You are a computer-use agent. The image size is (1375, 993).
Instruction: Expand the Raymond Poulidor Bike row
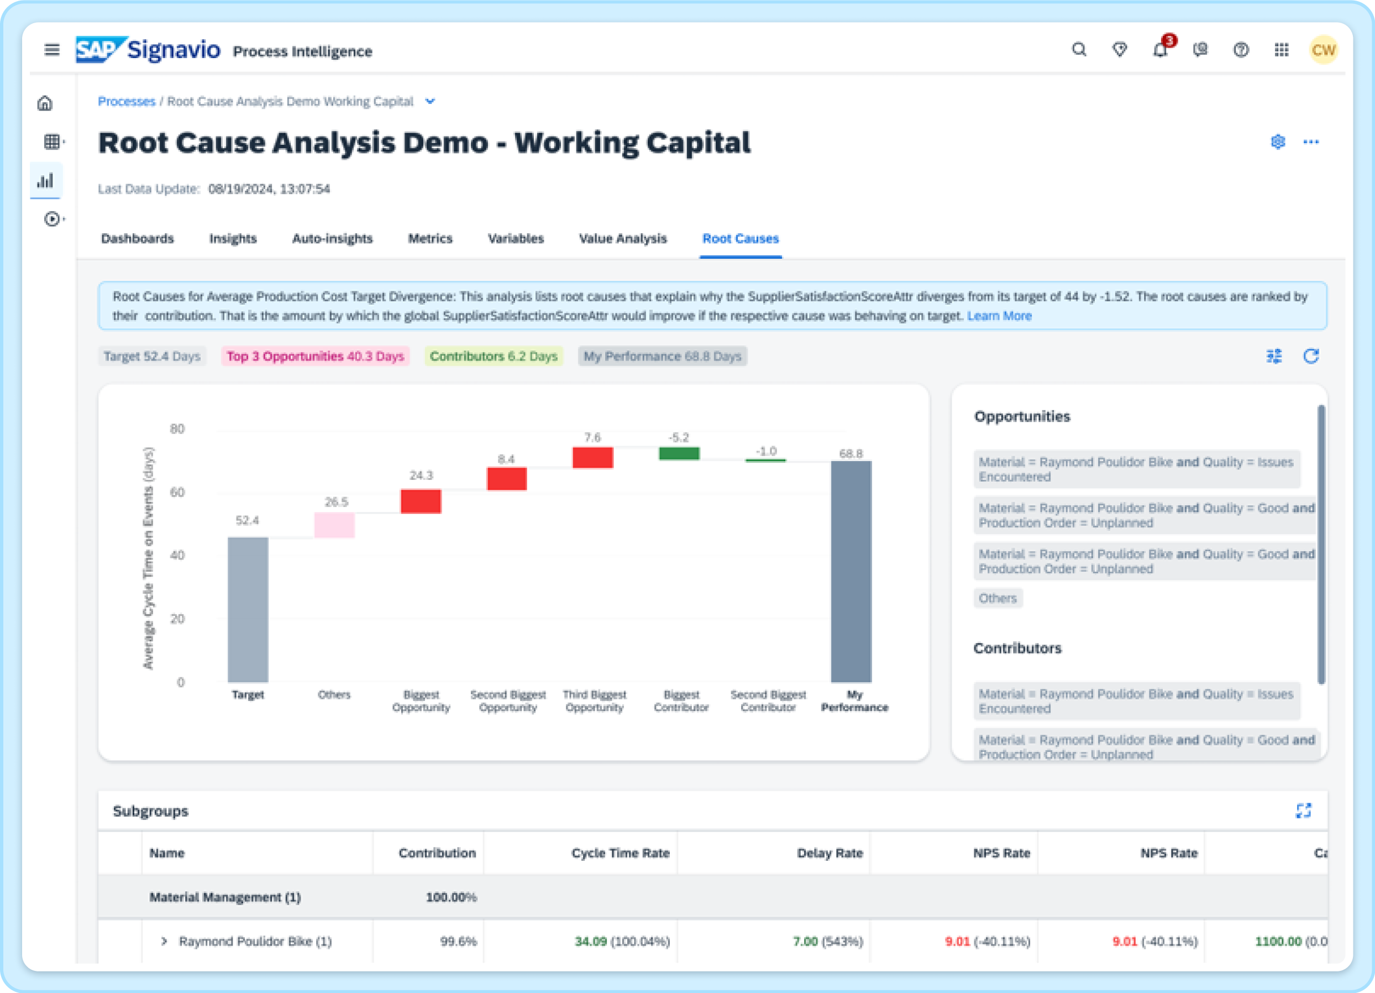point(164,941)
